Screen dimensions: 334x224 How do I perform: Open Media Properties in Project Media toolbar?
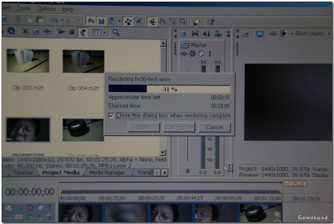click(36, 32)
